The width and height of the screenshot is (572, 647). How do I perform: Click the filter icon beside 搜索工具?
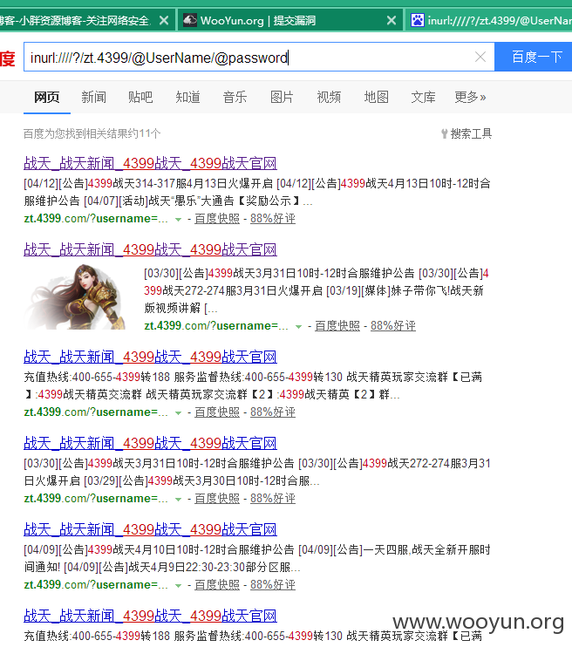(445, 133)
